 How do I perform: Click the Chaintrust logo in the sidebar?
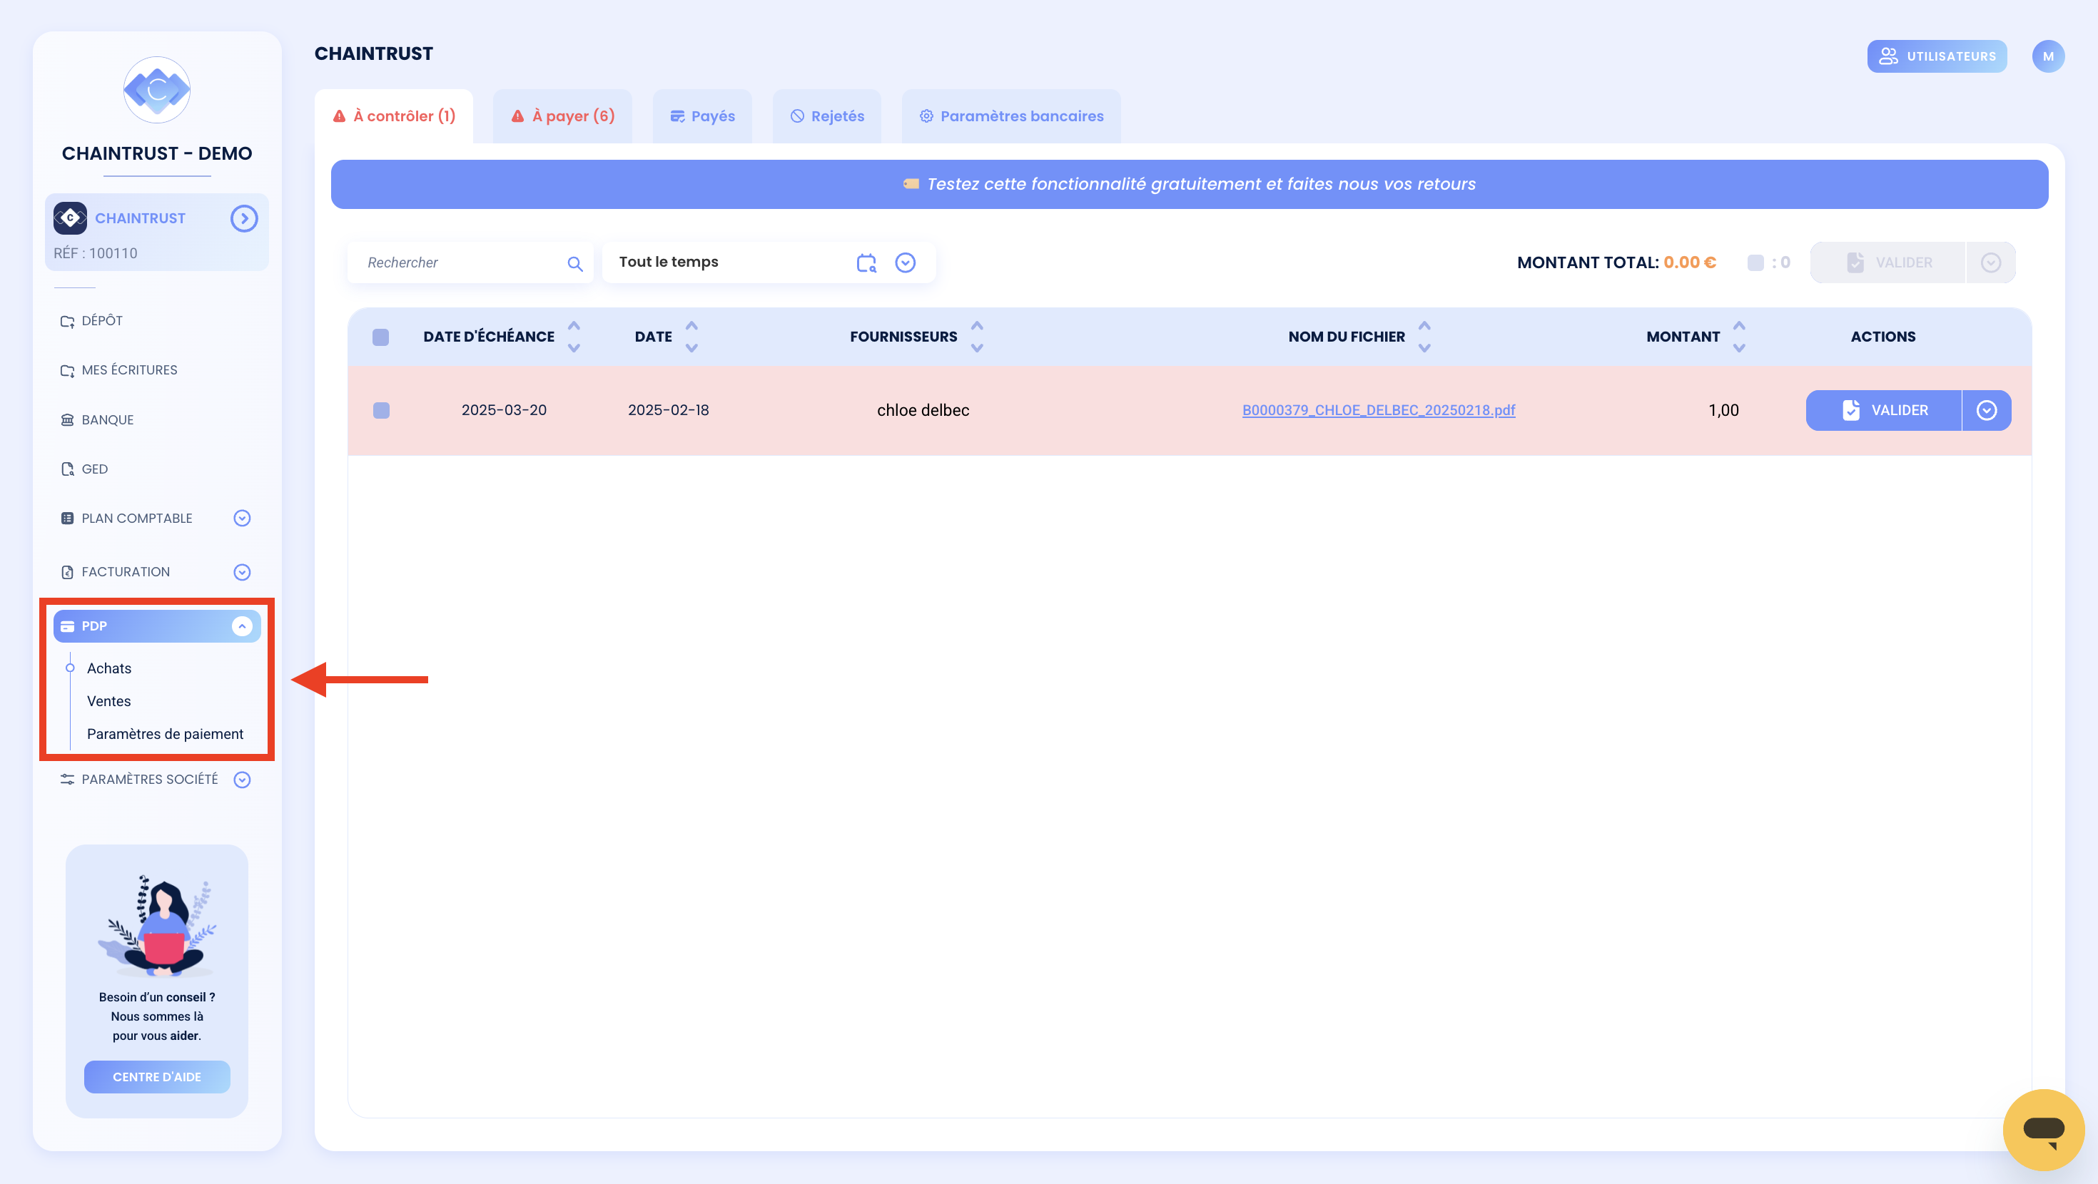pos(156,90)
